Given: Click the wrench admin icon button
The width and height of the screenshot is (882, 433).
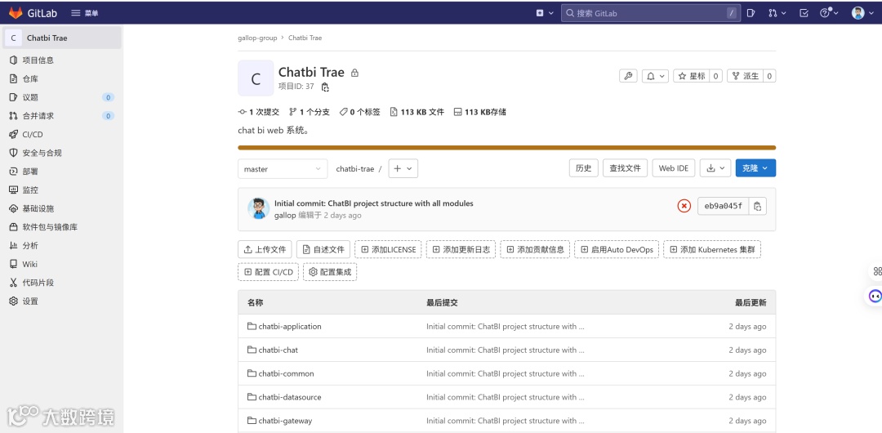Looking at the screenshot, I should (x=628, y=76).
